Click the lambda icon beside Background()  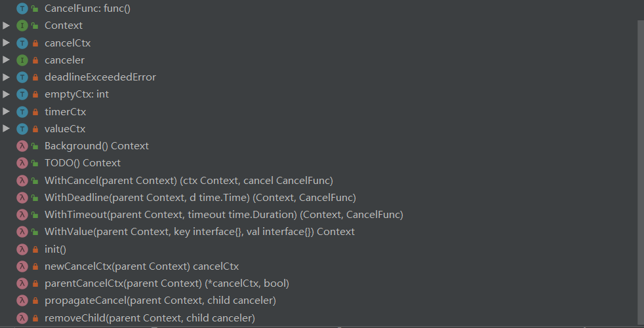coord(22,146)
